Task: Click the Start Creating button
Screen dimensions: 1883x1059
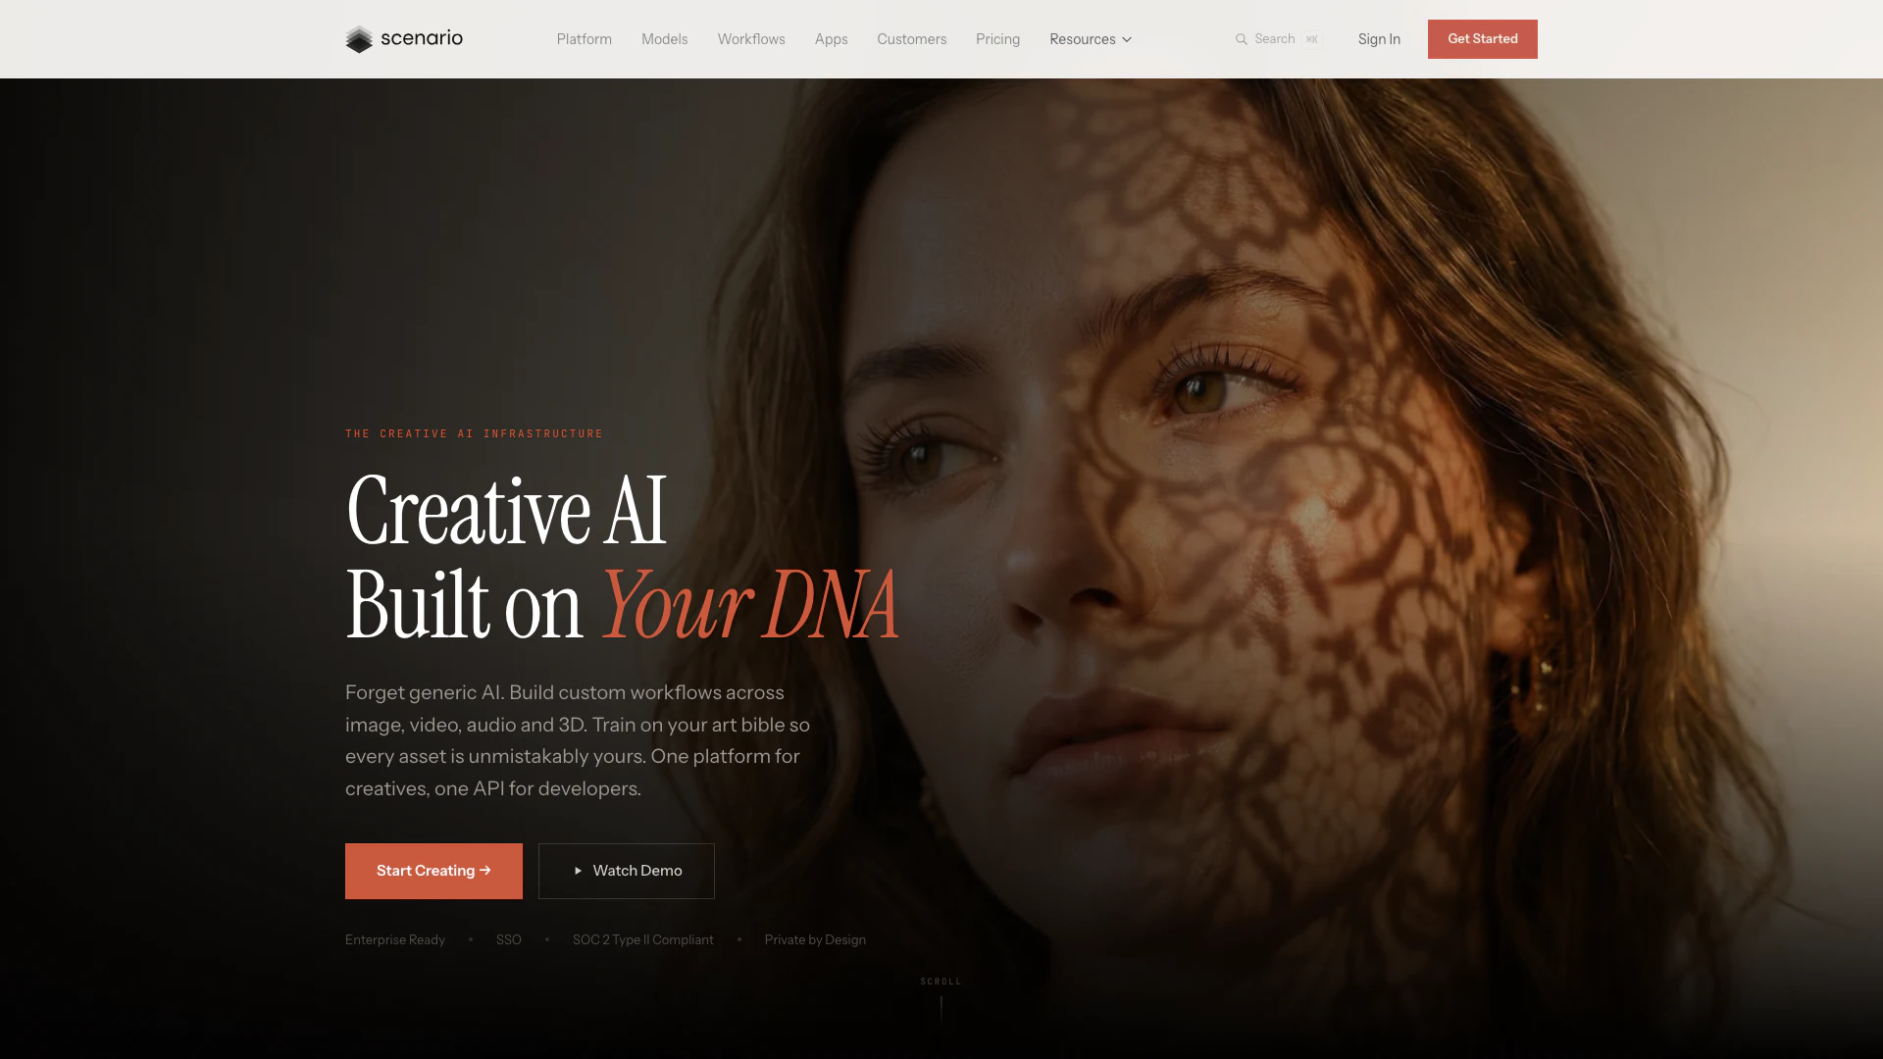Action: pos(433,871)
